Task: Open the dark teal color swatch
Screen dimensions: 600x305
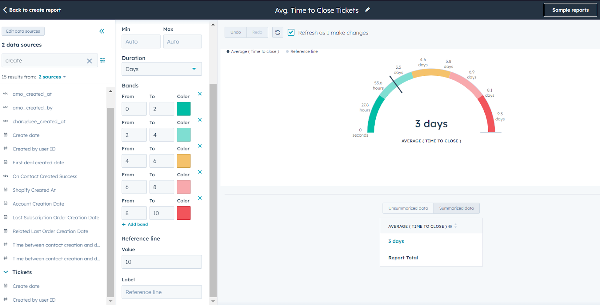Action: 184,109
